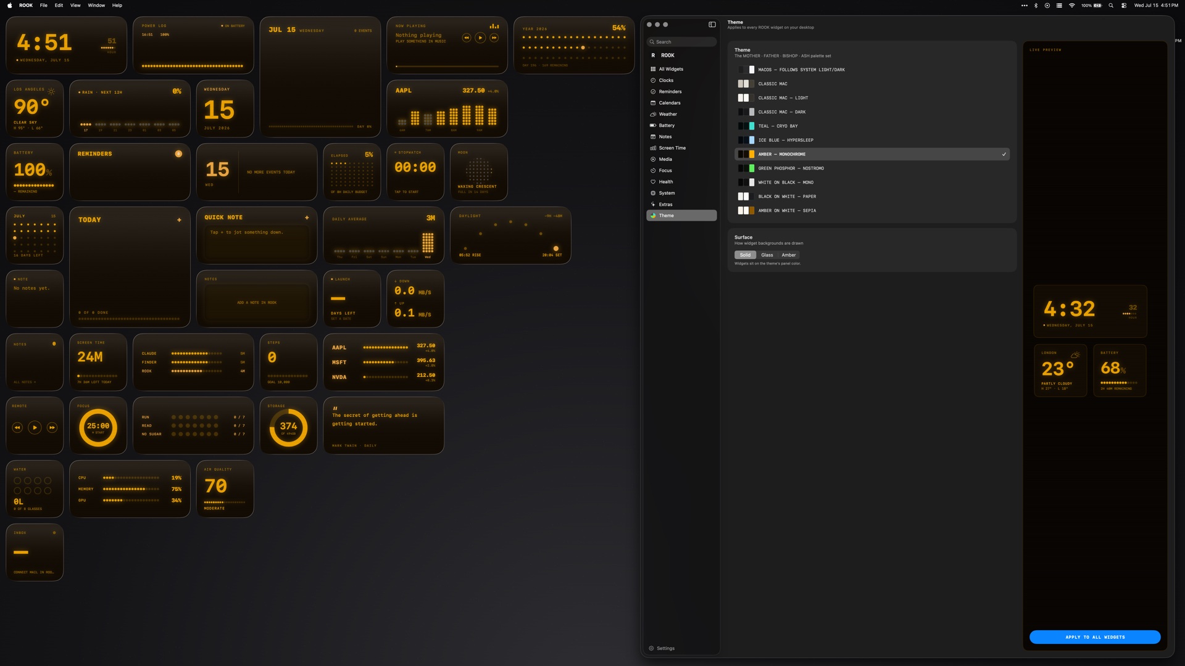The height and width of the screenshot is (666, 1185).
Task: Open macOS Control Center in menu bar
Action: (x=1123, y=5)
